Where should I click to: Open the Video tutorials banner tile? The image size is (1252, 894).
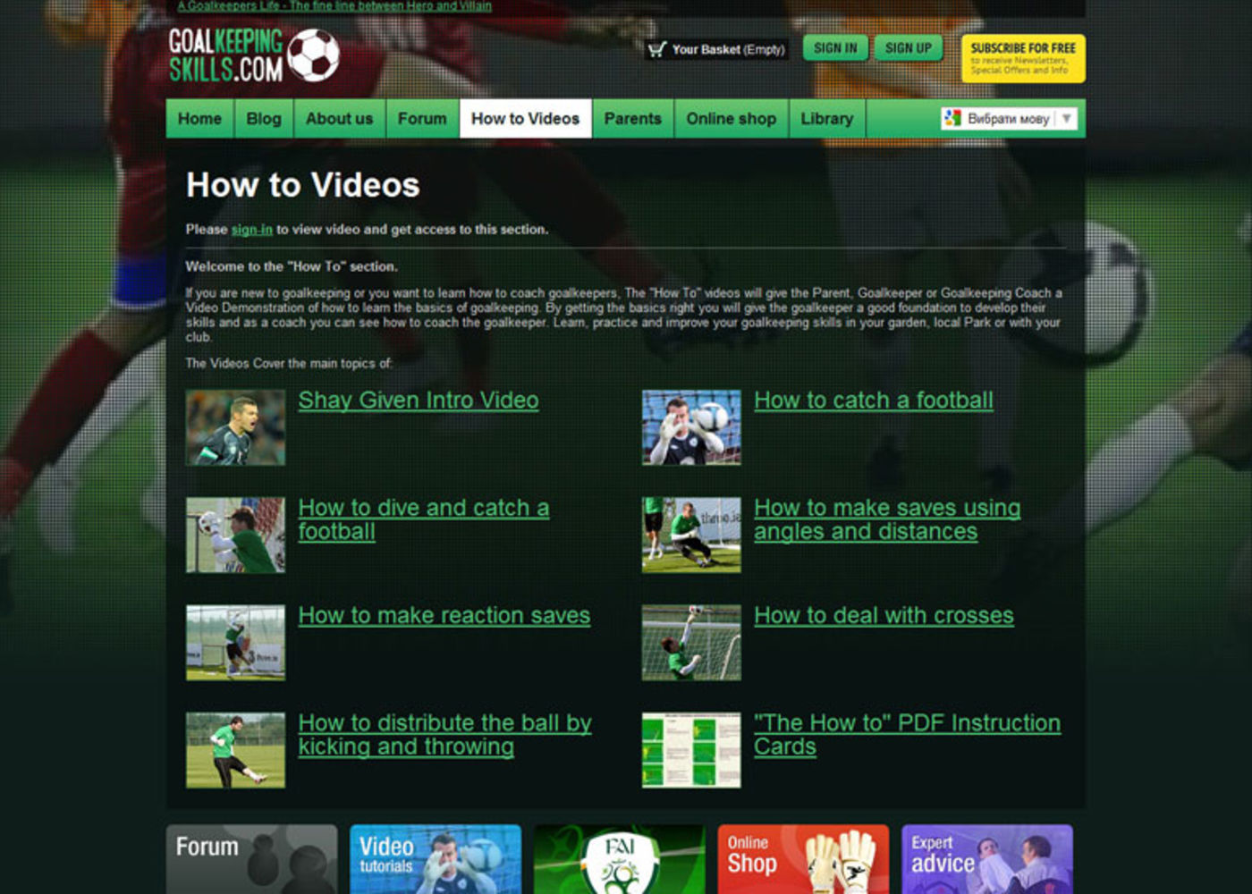tap(436, 858)
